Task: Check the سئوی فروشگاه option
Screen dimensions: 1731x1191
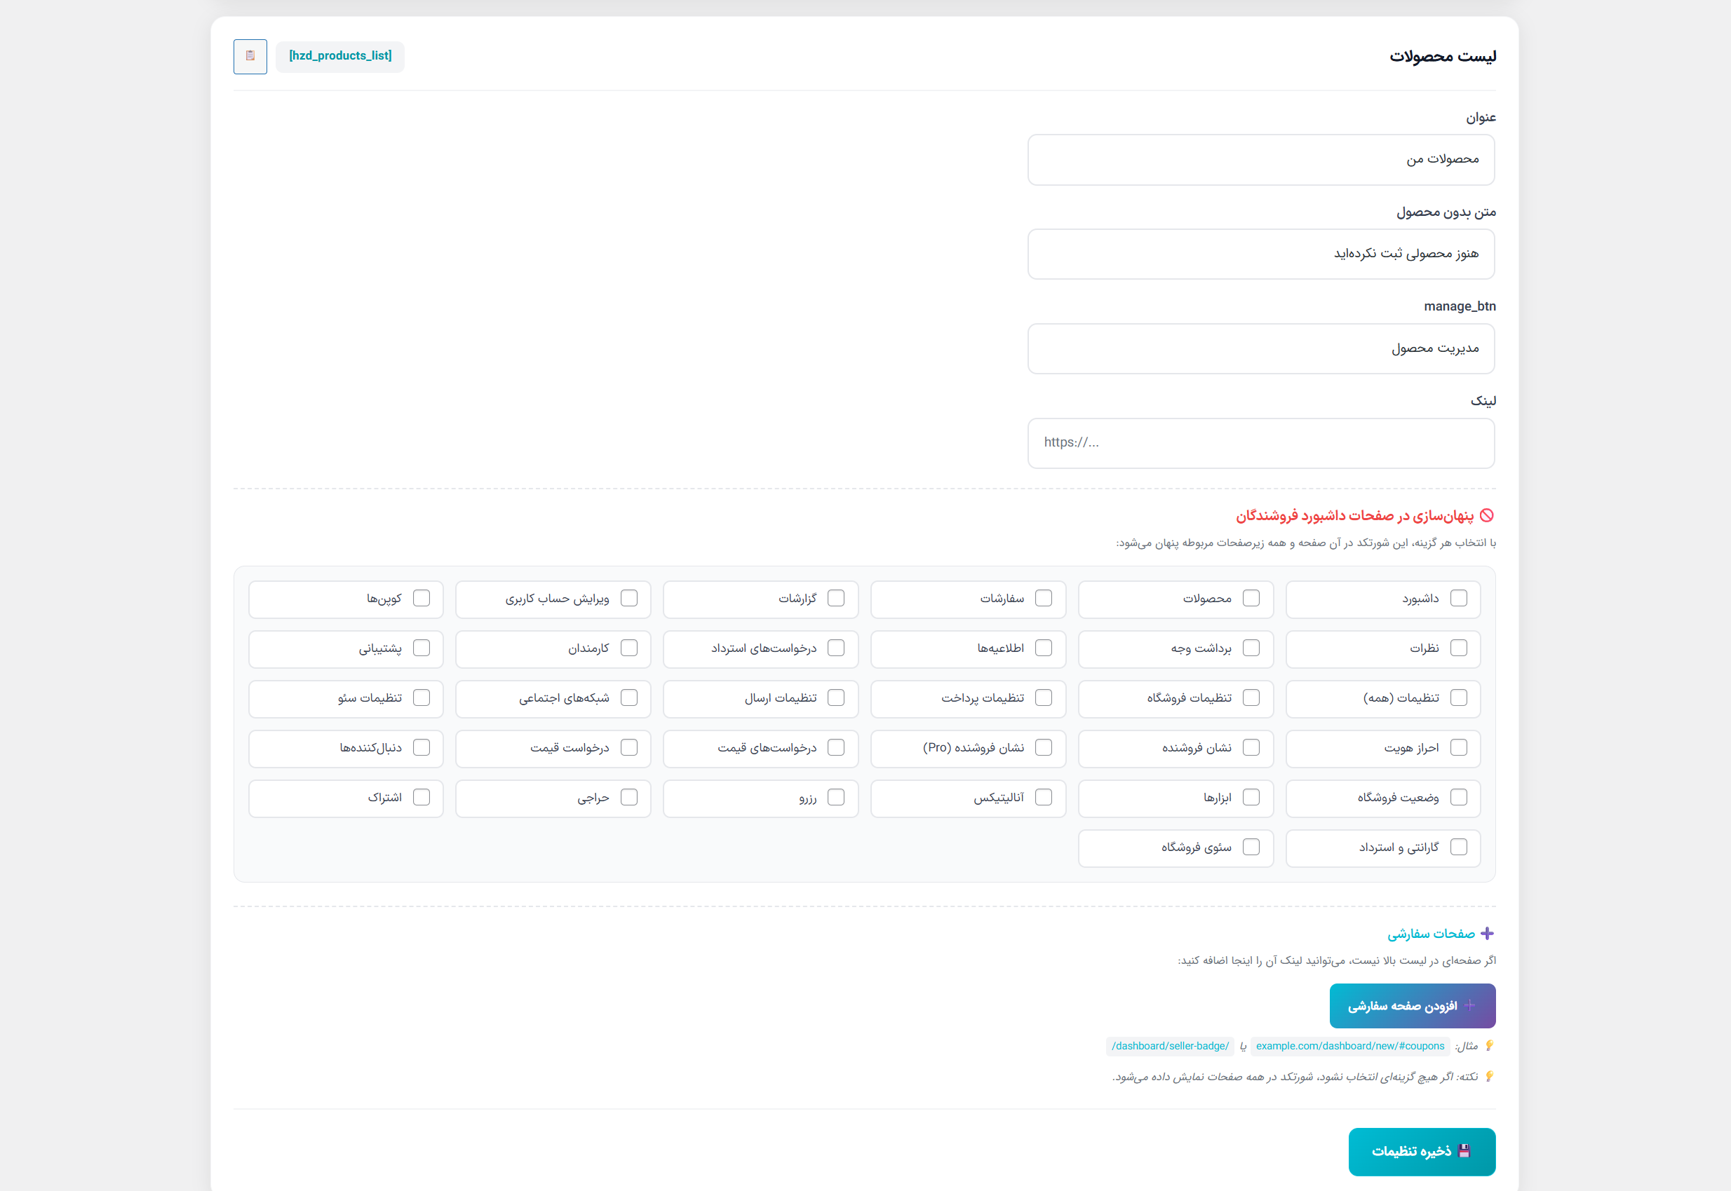Action: pyautogui.click(x=1251, y=847)
